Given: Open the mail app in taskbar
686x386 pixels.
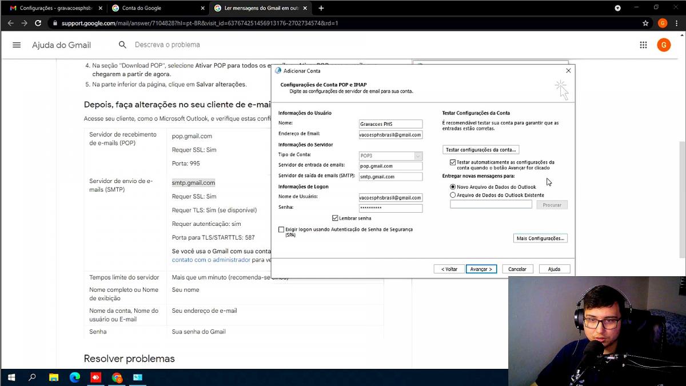Looking at the screenshot, I should pyautogui.click(x=138, y=377).
